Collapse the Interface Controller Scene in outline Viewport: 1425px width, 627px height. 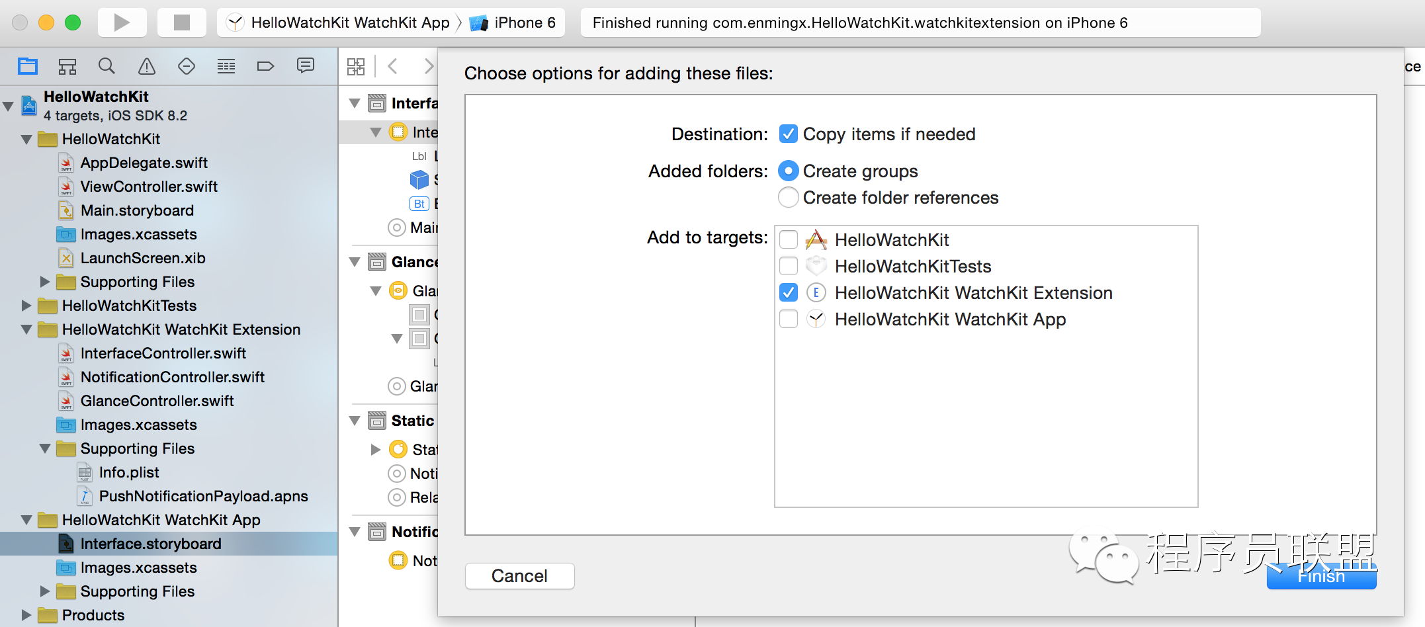(355, 103)
